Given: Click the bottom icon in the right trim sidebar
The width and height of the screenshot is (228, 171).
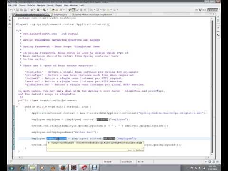Looking at the screenshot, I should tap(218, 35).
